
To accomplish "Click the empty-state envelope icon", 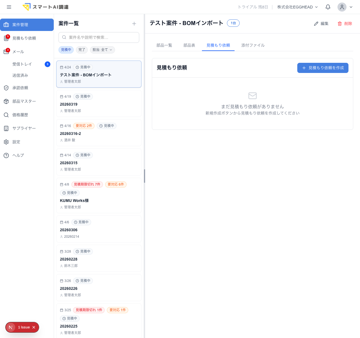I will (253, 96).
